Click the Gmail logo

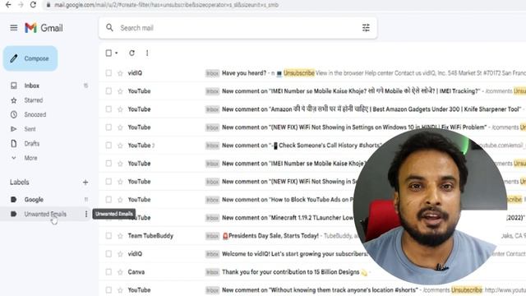[x=44, y=28]
